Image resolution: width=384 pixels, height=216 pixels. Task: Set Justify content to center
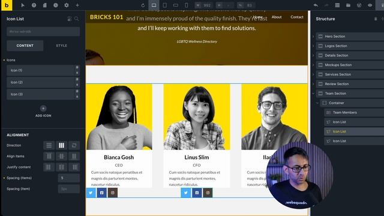(61, 167)
